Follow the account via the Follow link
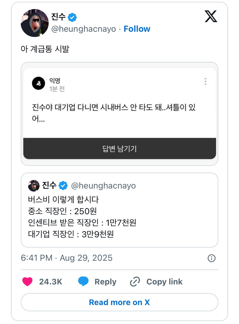Viewport: 239px width, 324px height. [137, 29]
